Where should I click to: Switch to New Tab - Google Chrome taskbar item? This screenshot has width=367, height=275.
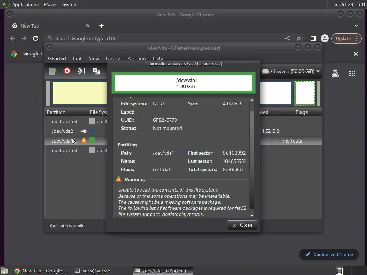point(41,271)
